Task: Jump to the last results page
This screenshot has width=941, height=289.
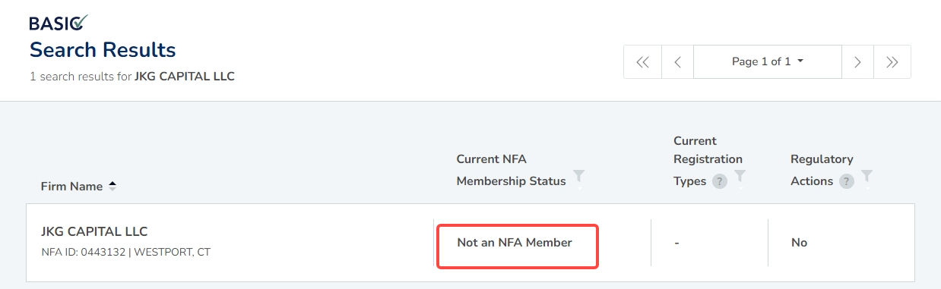Action: (892, 62)
